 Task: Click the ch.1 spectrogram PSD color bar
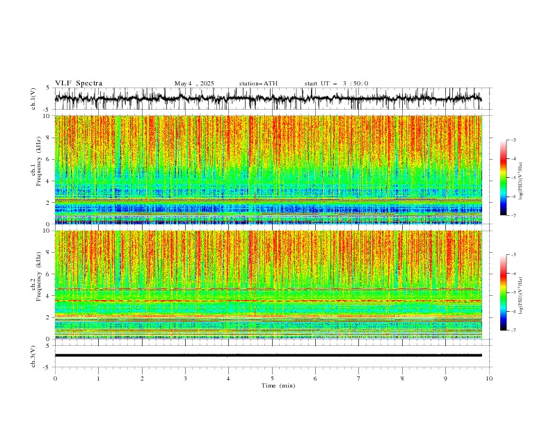(503, 178)
